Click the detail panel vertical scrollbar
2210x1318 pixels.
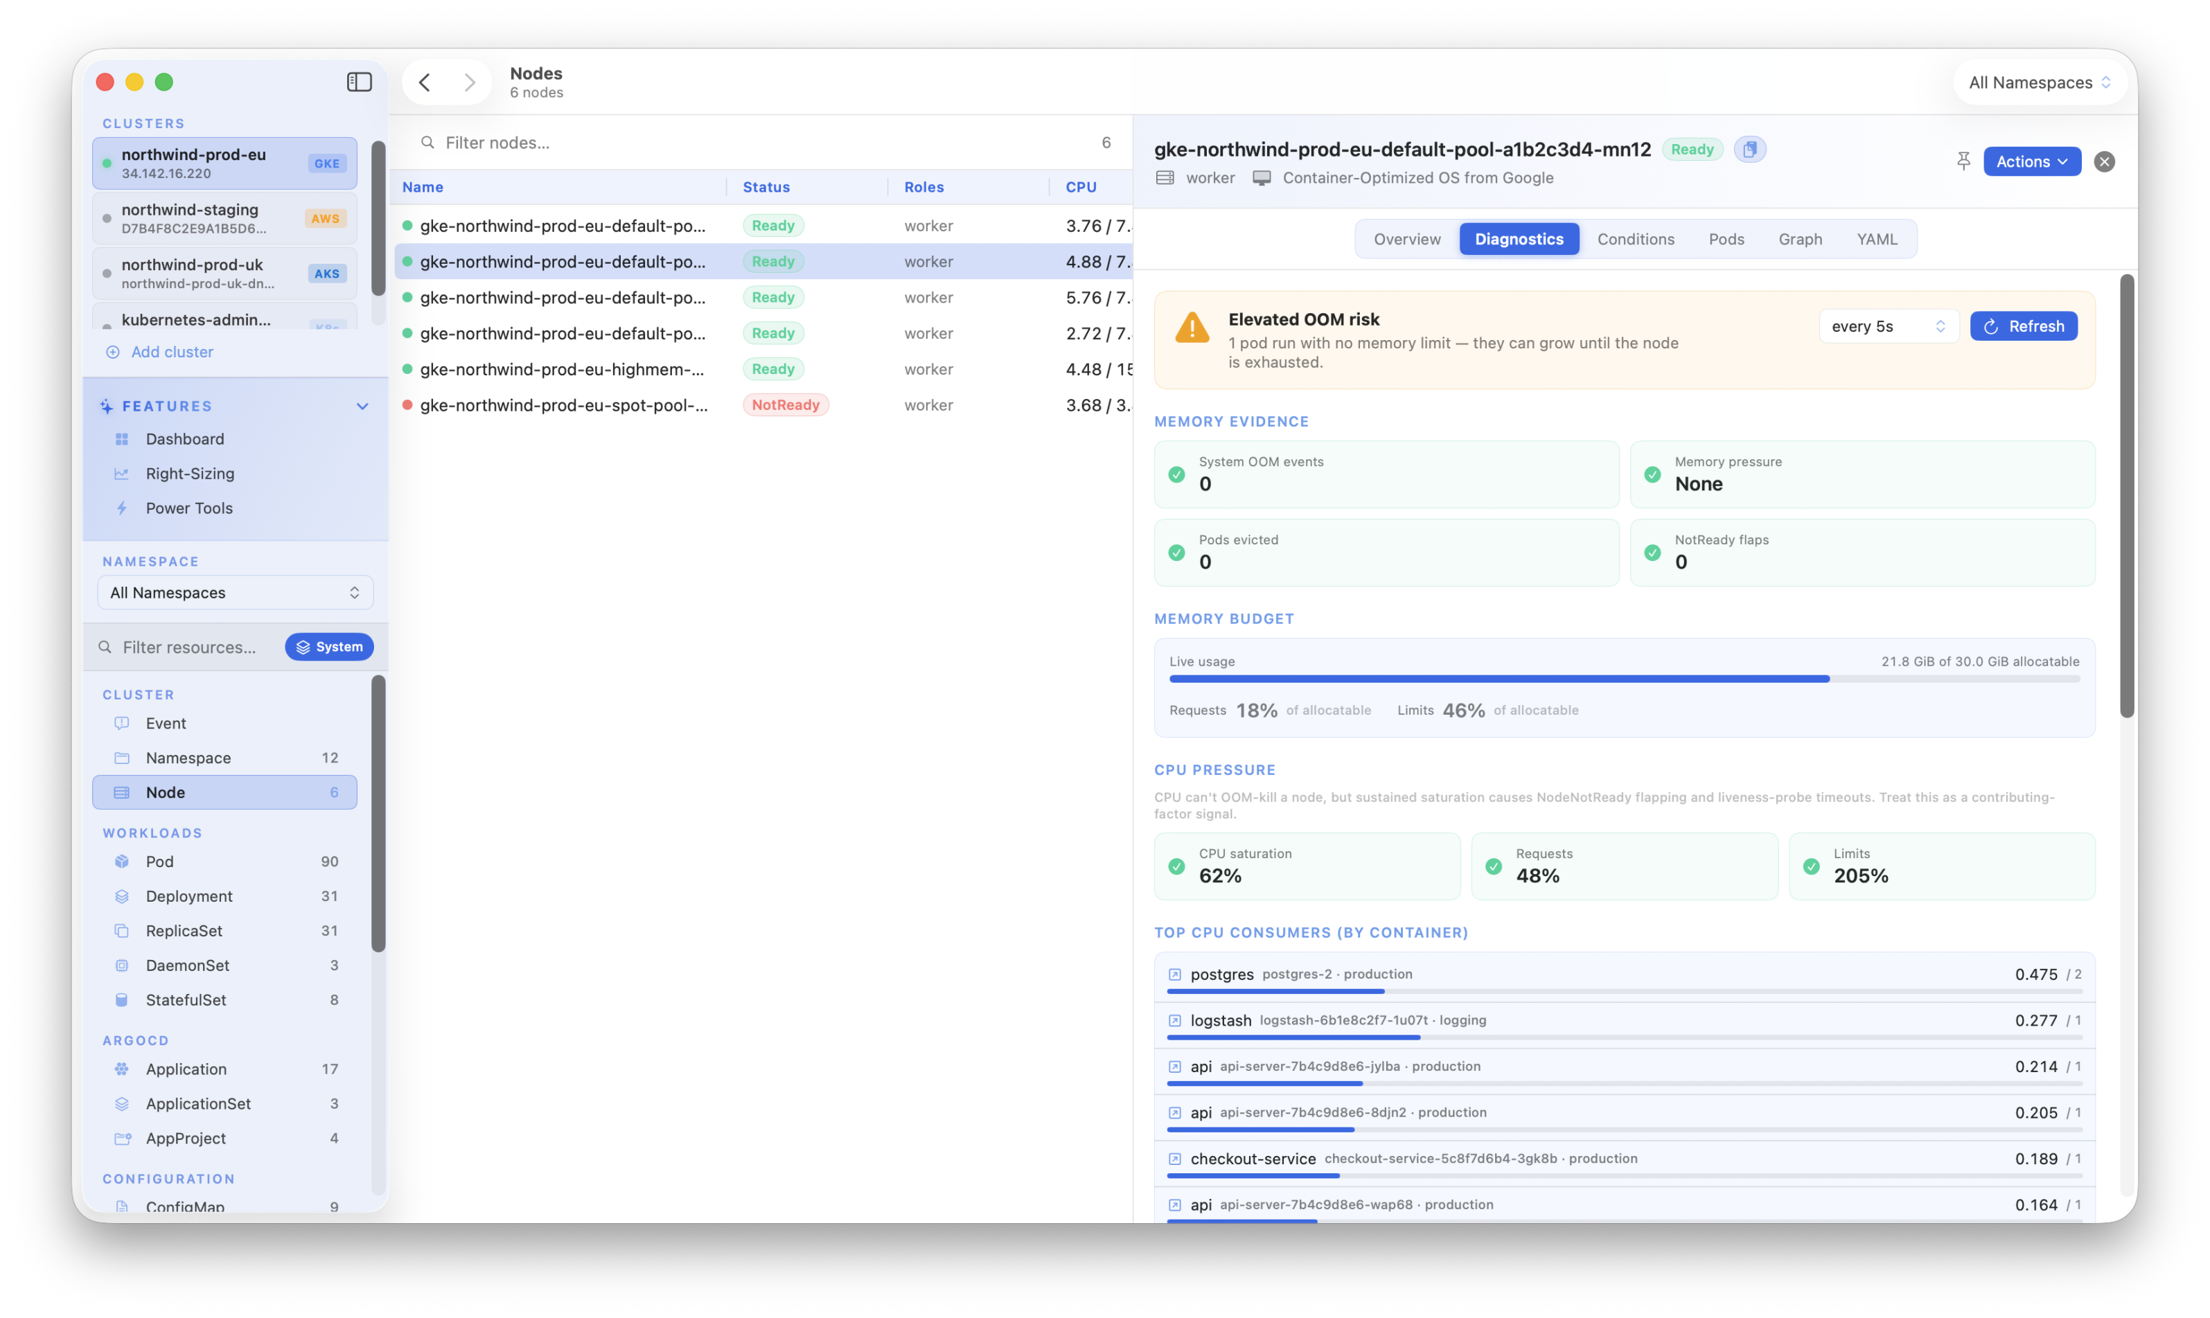pos(2126,496)
